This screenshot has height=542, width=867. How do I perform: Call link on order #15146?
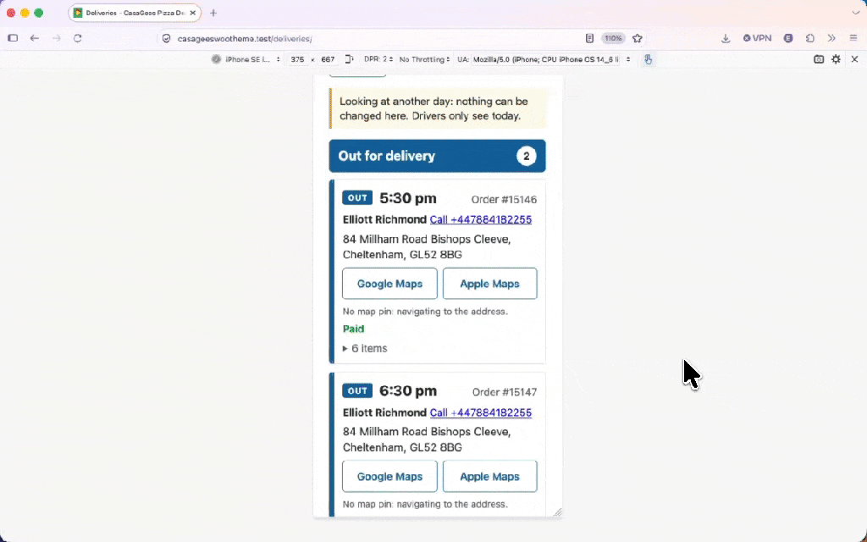[x=481, y=219]
